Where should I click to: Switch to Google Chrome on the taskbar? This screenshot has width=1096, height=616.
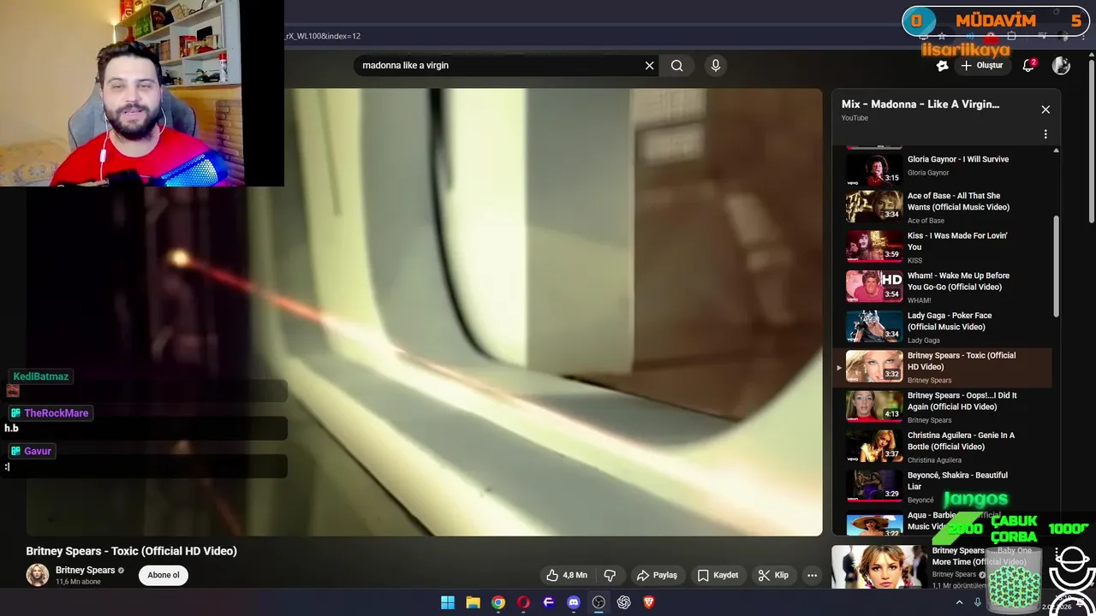[x=498, y=602]
